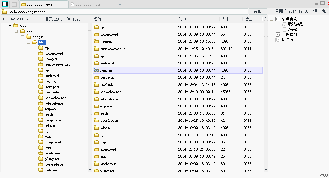329x178 pixels.
Task: Click the file list scrollbar thumb
Action: click(266, 28)
